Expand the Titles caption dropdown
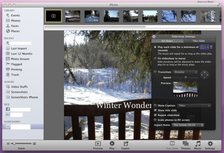This screenshot has height=153, width=224. (194, 105)
